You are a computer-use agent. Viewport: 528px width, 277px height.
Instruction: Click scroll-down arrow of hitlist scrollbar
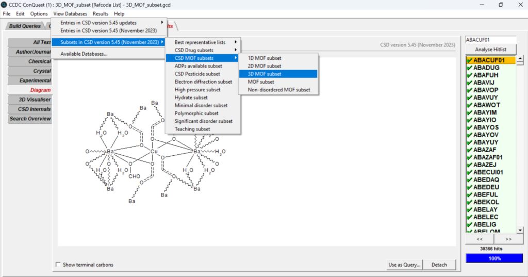point(520,230)
